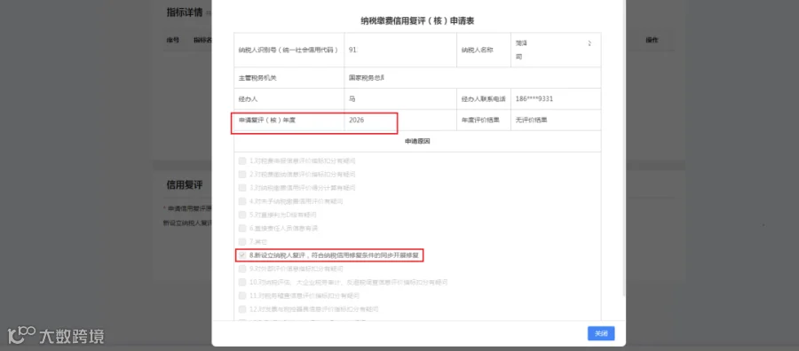
Task: Click the form title 纳税缴费信用复评(核)申请表
Action: pos(417,21)
